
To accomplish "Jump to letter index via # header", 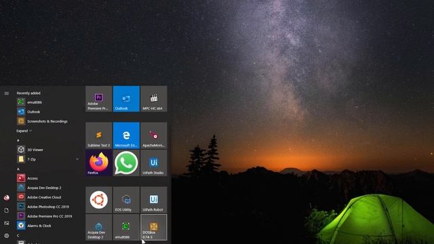I will (18, 140).
